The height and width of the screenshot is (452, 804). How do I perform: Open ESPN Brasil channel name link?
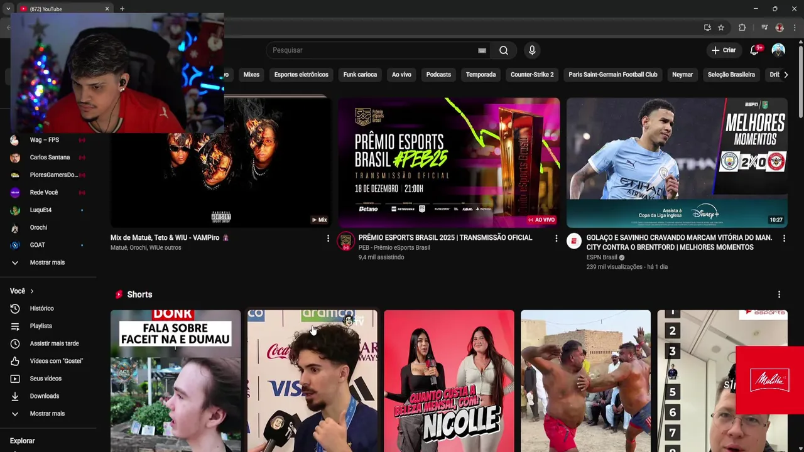coord(602,257)
